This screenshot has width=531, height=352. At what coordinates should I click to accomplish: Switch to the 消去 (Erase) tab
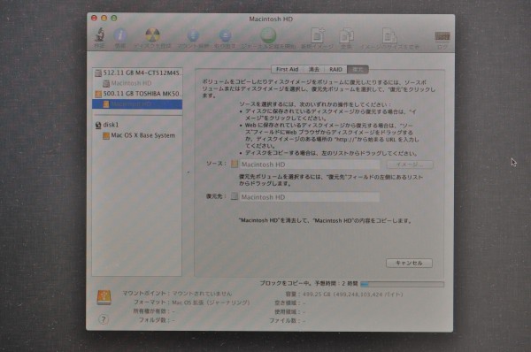(x=314, y=69)
